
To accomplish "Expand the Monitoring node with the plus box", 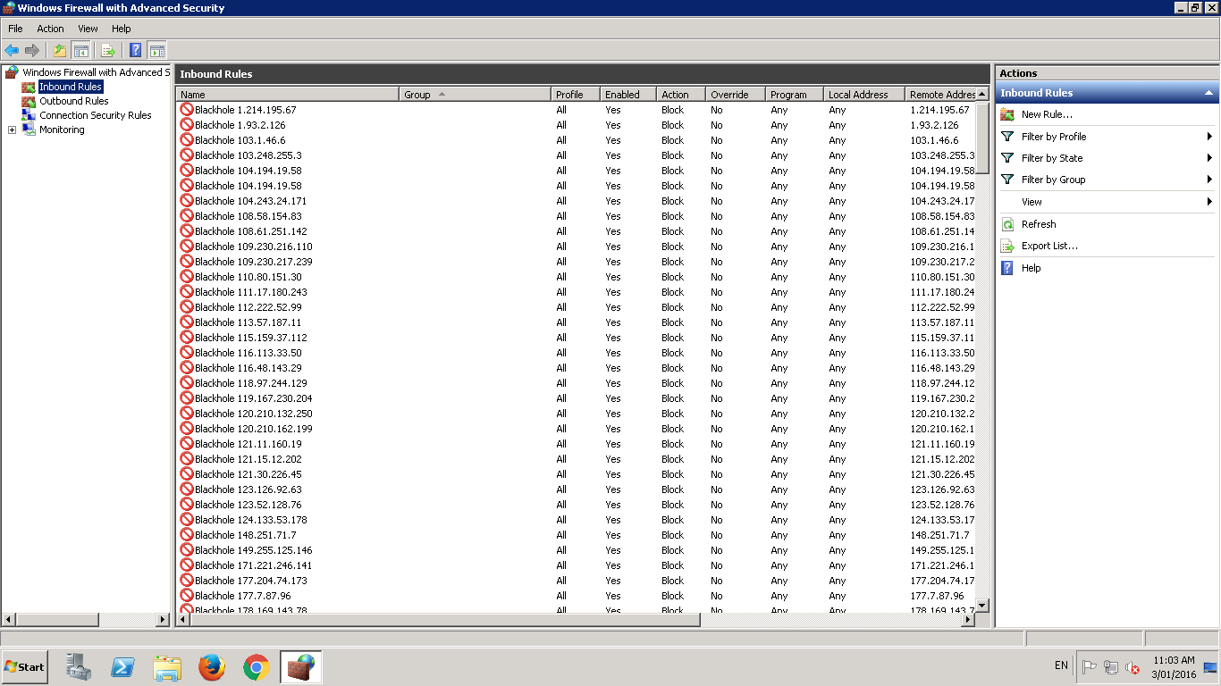I will [x=12, y=130].
